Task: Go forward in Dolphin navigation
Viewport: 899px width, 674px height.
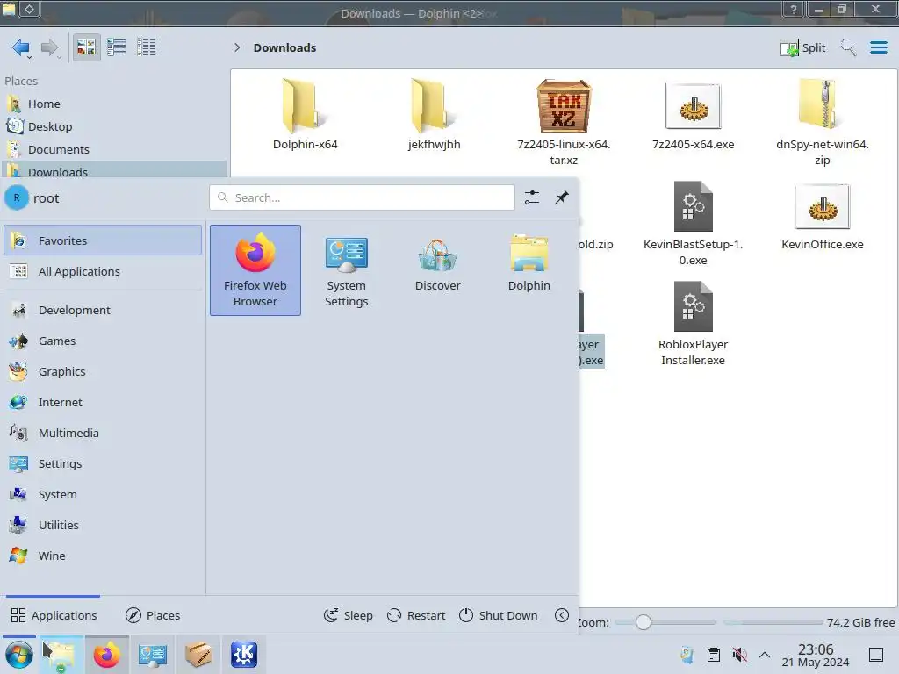Action: 50,47
